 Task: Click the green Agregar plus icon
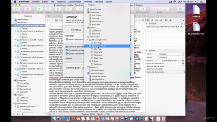coord(39,9)
